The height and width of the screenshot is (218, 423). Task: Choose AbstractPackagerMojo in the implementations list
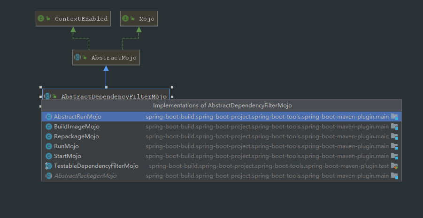[x=222, y=176]
